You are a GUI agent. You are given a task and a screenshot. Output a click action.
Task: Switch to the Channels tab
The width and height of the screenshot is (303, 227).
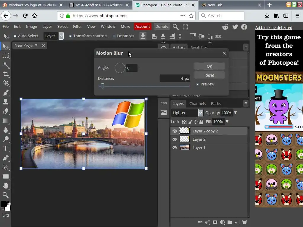pyautogui.click(x=197, y=103)
